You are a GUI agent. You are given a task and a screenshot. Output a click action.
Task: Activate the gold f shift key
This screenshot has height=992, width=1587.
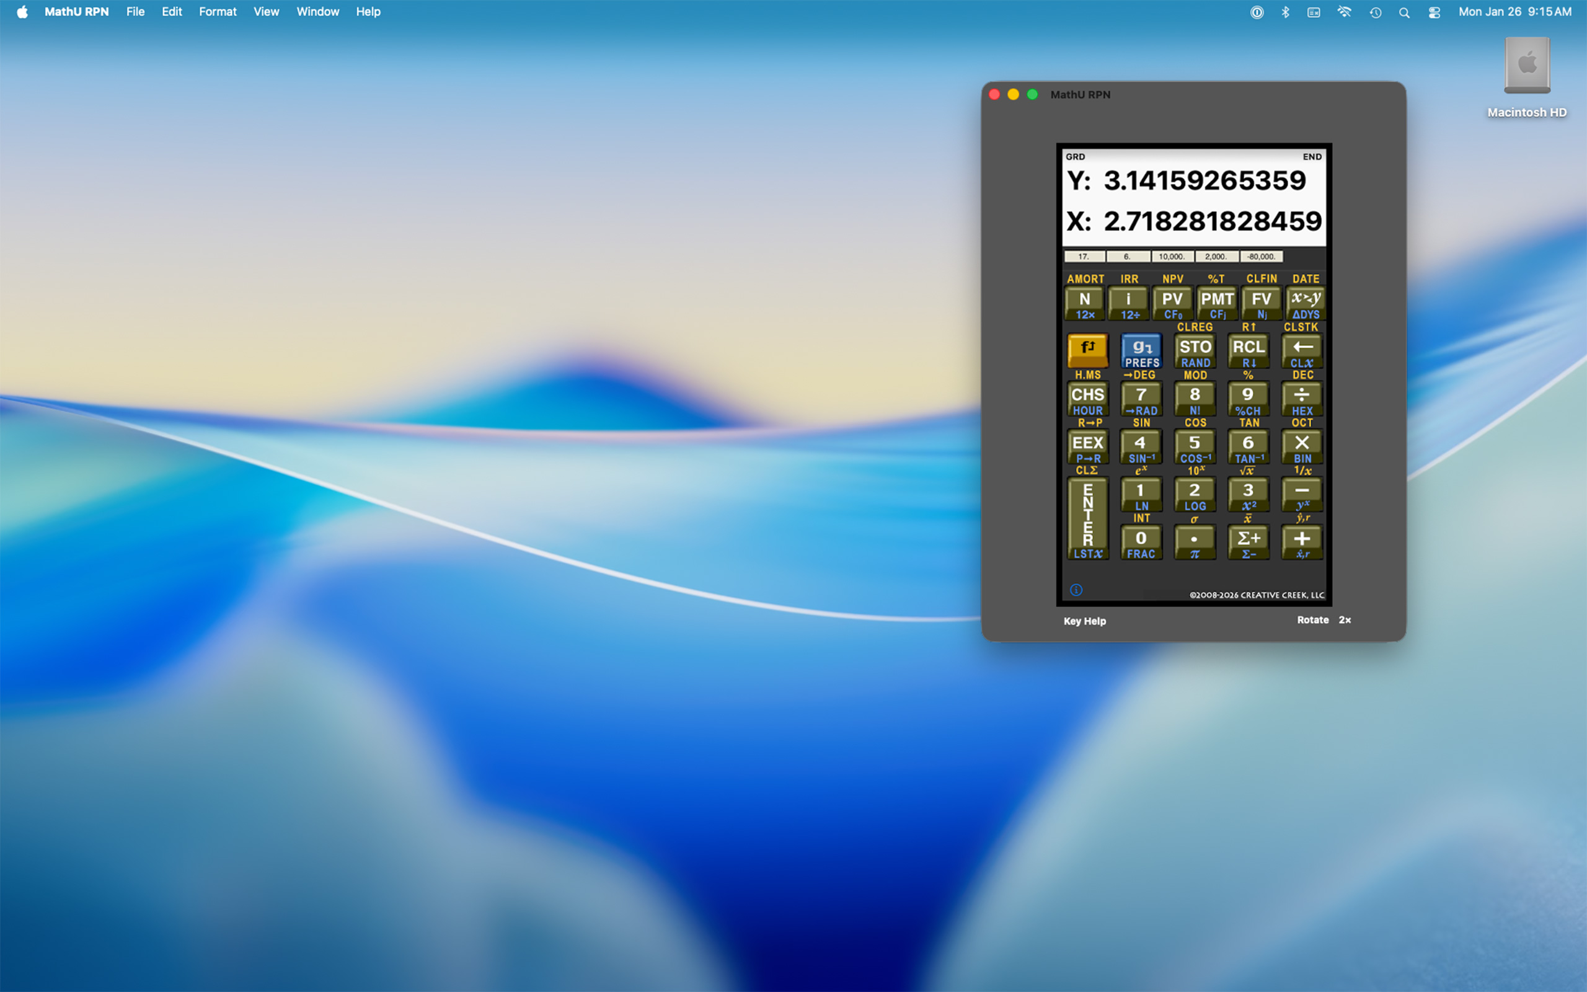coord(1088,351)
